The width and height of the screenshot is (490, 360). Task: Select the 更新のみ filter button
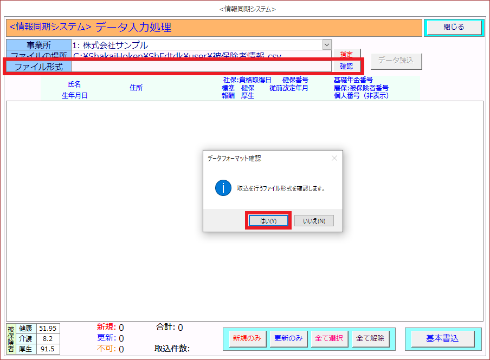tap(288, 339)
